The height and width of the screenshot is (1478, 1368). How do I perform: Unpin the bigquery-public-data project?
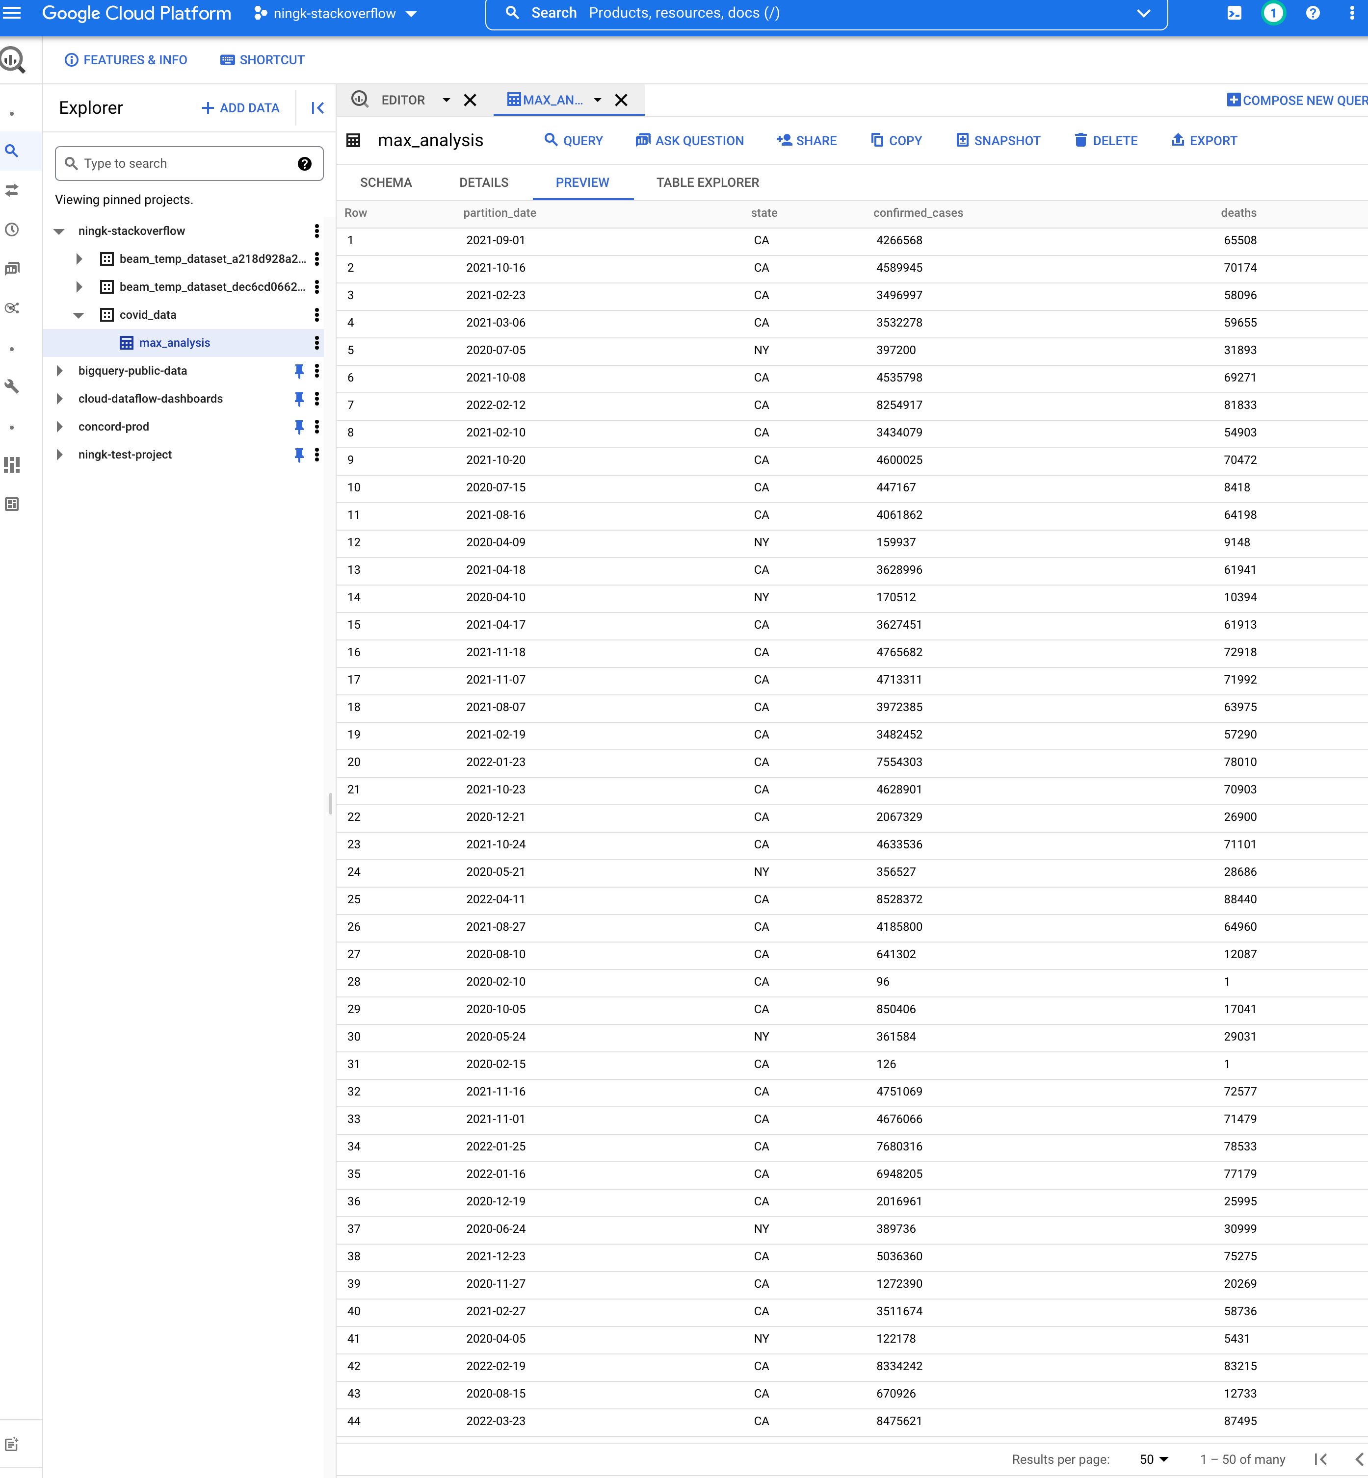pos(299,371)
